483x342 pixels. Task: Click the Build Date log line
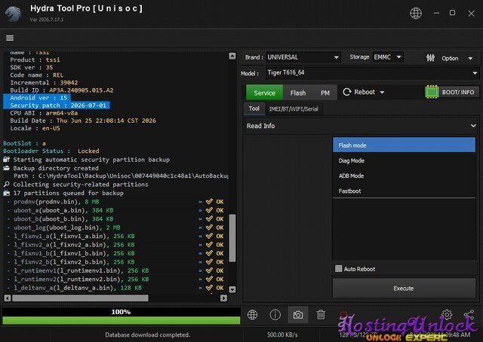pyautogui.click(x=83, y=121)
